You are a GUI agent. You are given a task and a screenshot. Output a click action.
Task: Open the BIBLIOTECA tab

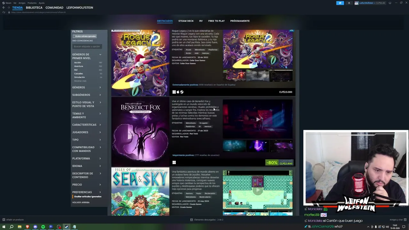[34, 8]
